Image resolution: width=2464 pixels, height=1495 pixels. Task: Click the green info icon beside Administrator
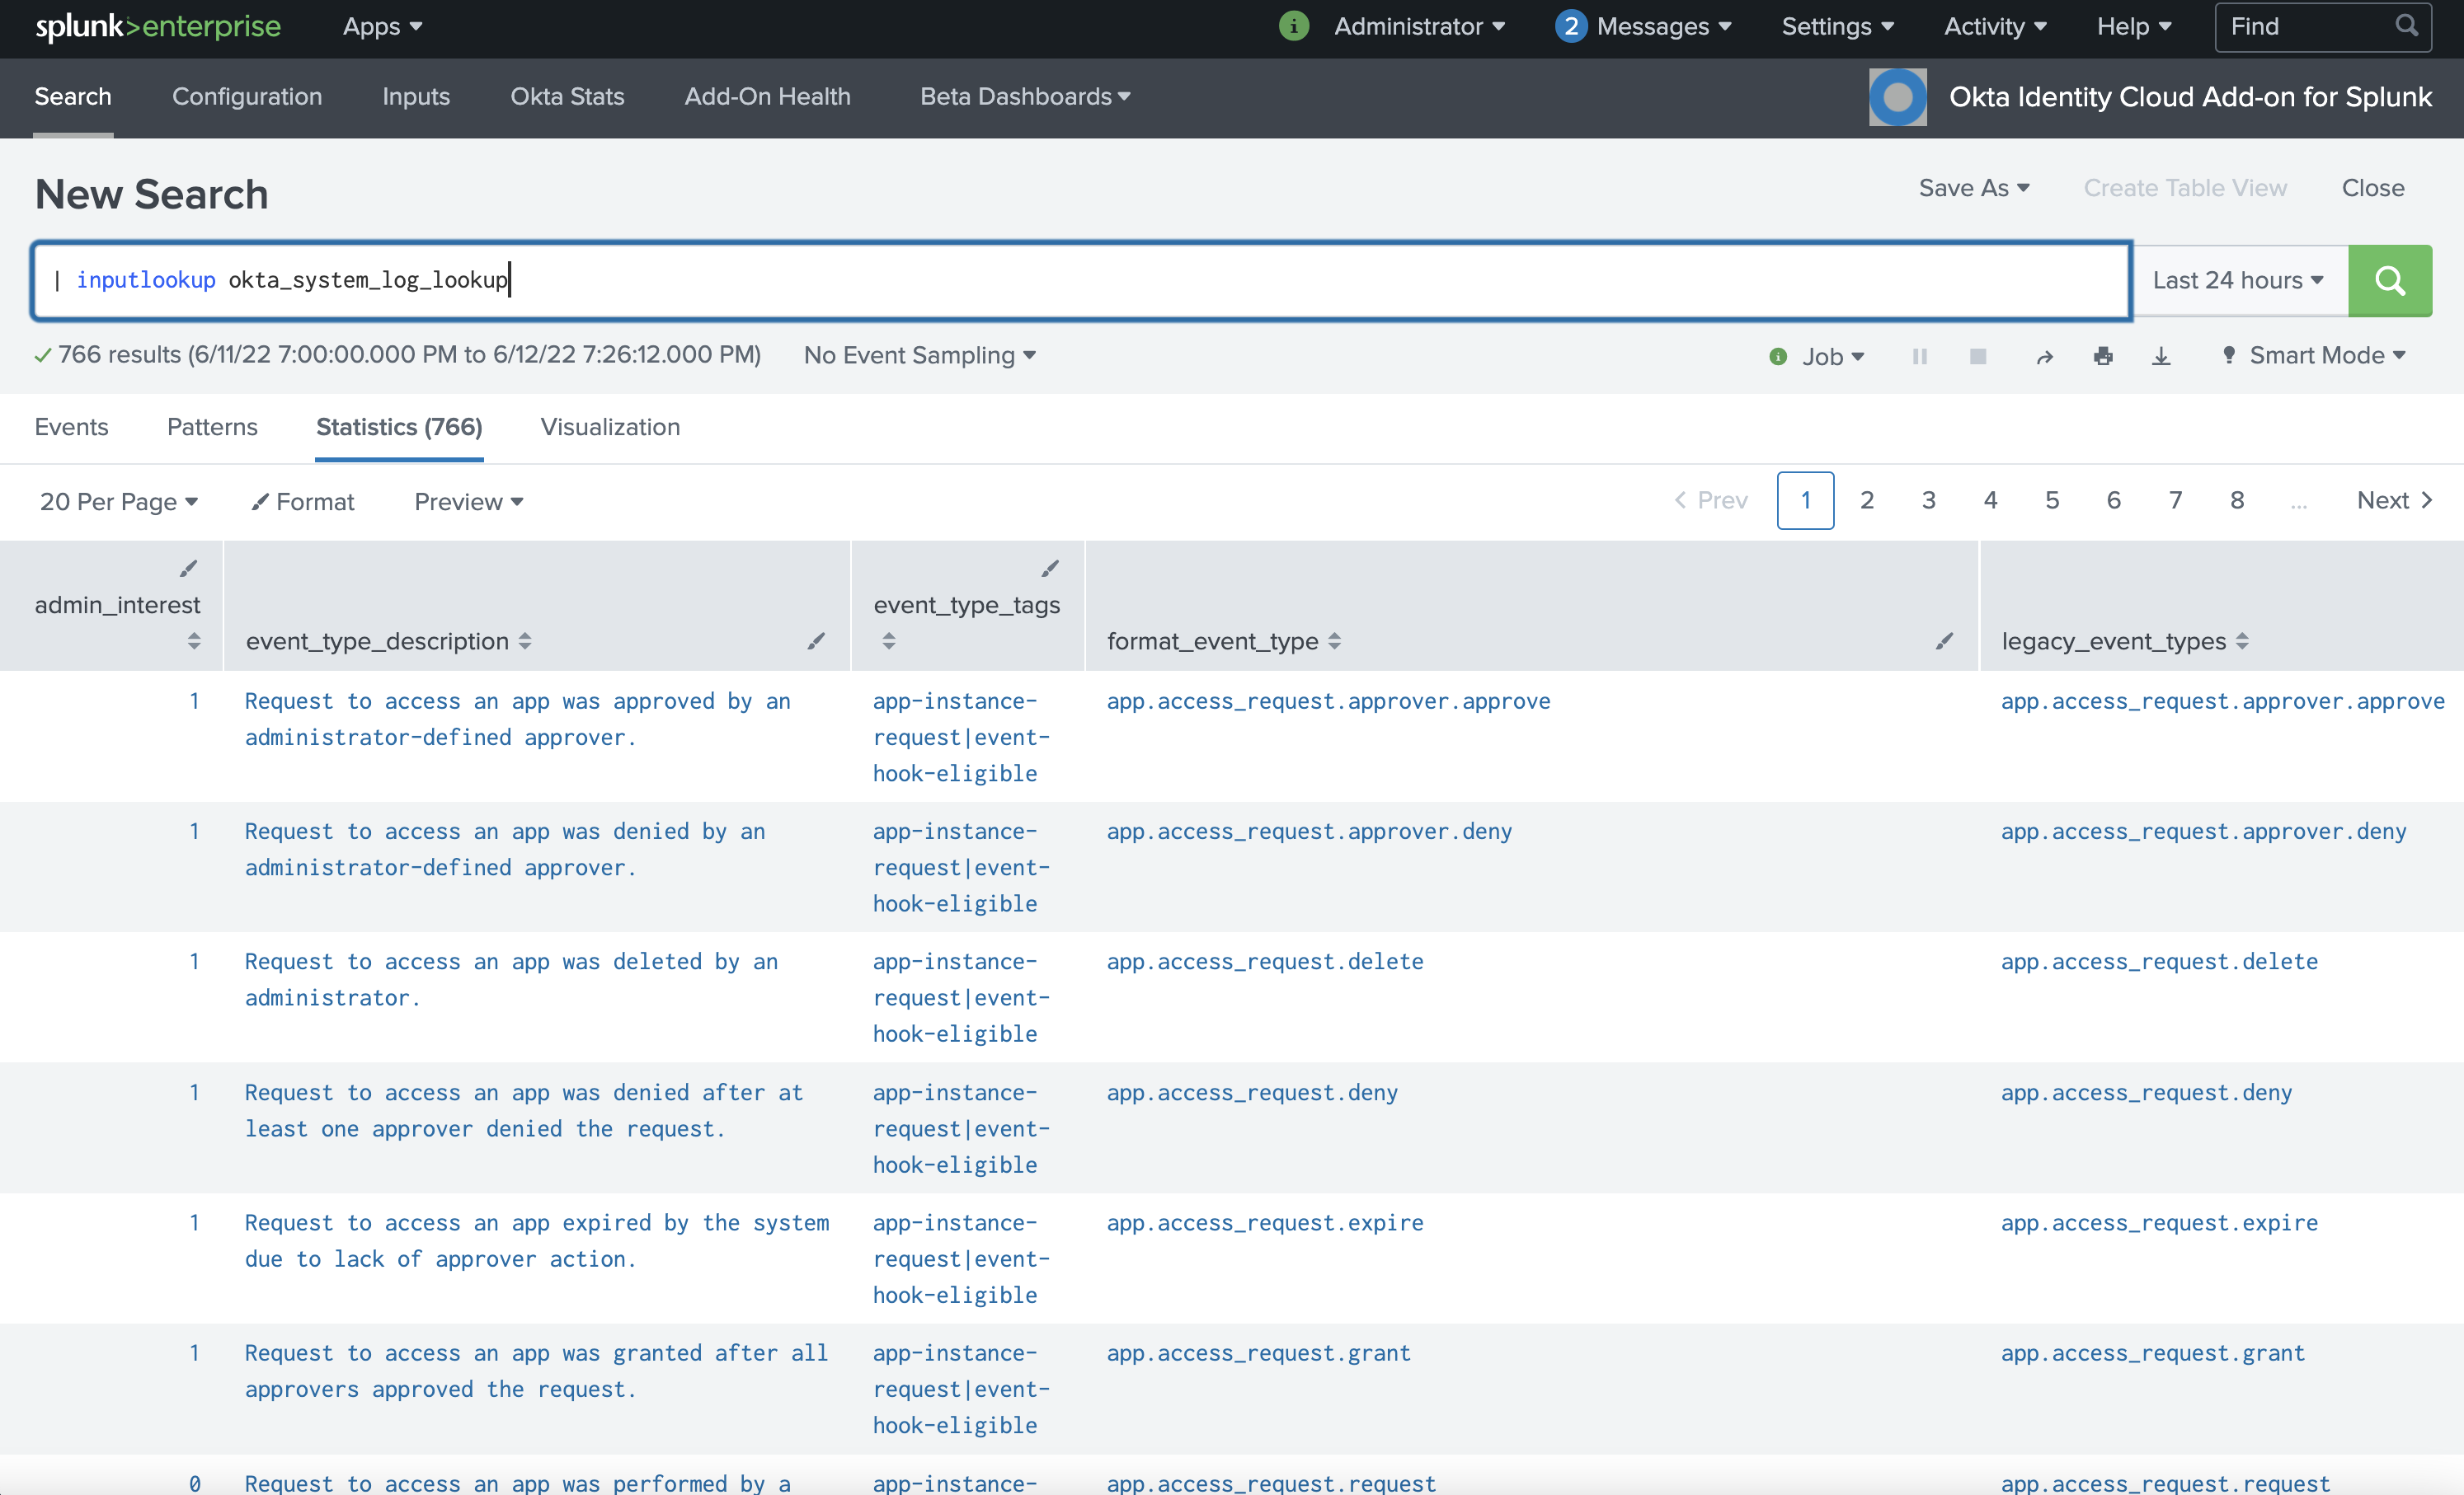tap(1294, 26)
